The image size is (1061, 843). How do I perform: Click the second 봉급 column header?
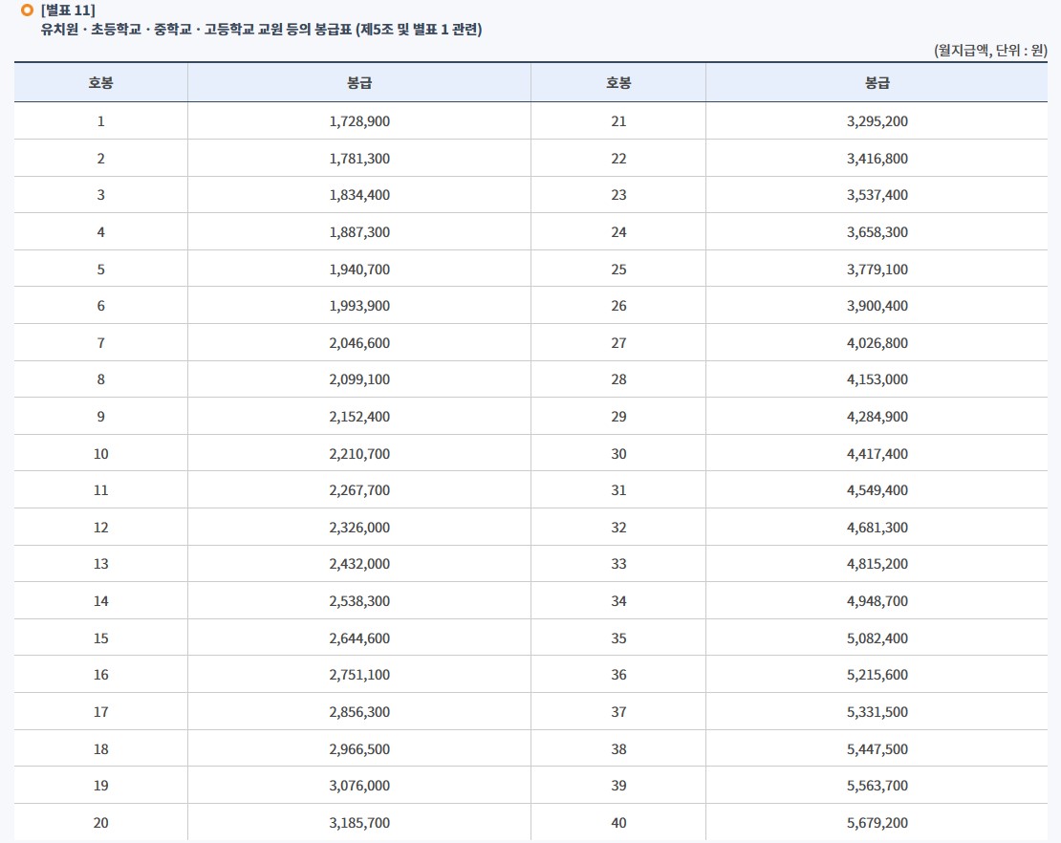pyautogui.click(x=877, y=82)
